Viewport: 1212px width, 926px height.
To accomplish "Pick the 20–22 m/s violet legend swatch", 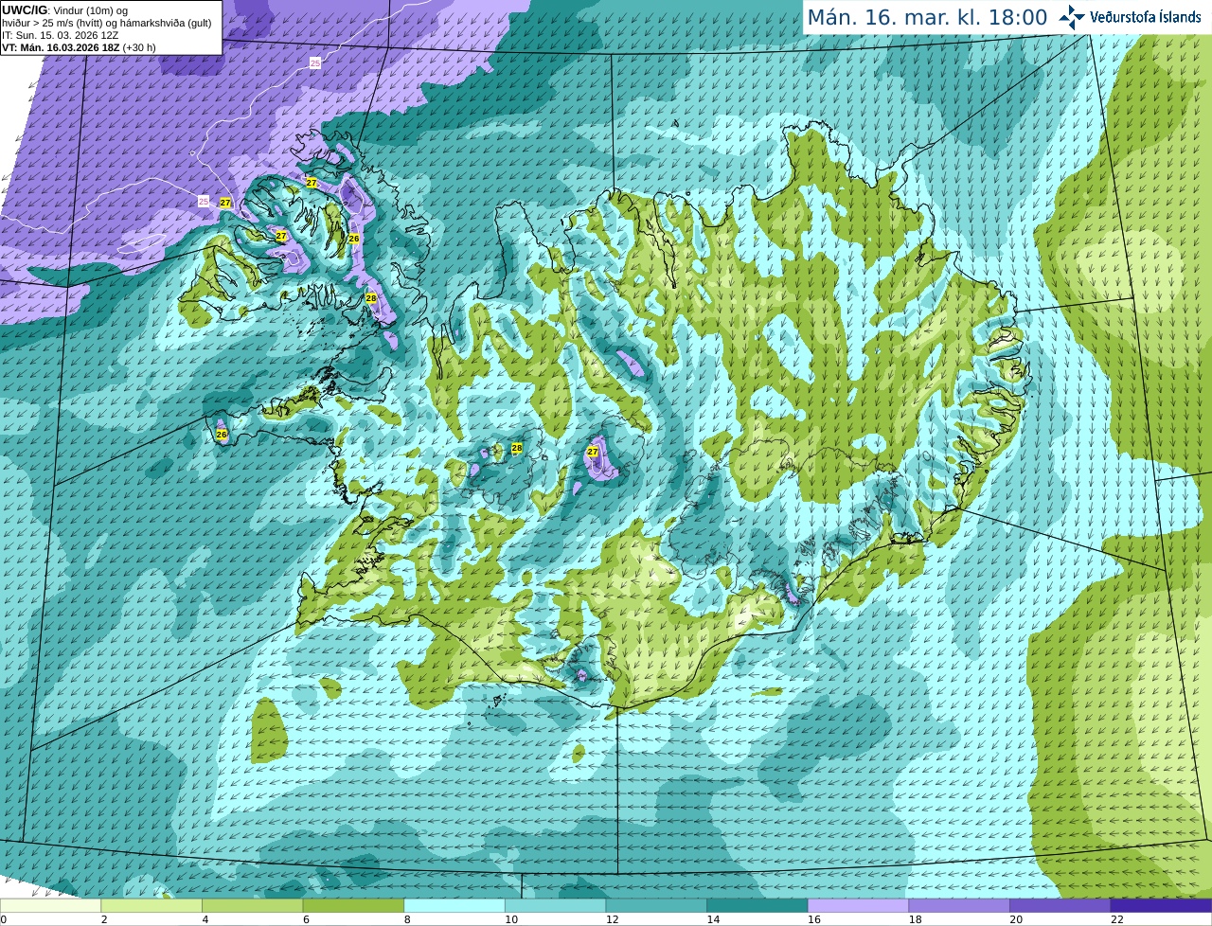I will point(1060,905).
